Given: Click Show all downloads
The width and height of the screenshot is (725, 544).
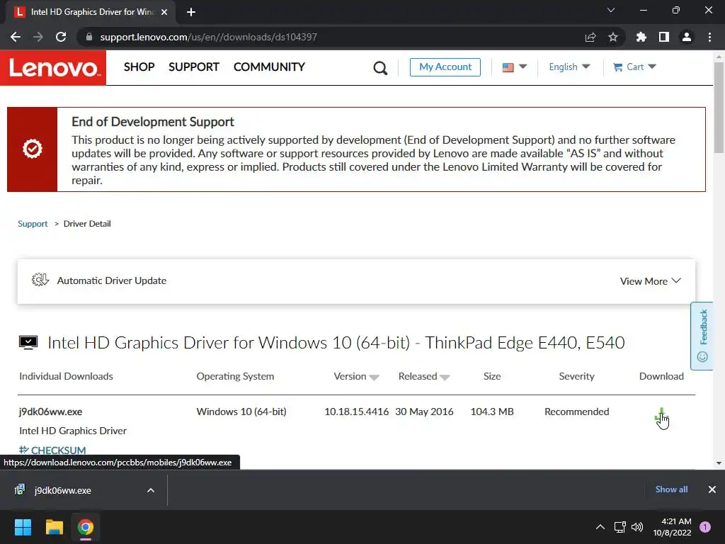Looking at the screenshot, I should pyautogui.click(x=671, y=489).
